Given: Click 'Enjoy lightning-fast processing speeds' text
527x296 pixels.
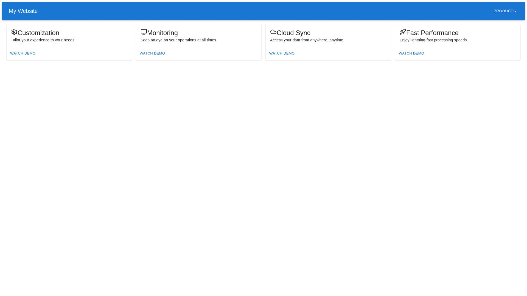Looking at the screenshot, I should (x=433, y=40).
